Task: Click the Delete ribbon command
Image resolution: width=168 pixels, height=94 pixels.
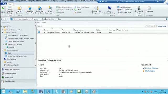Action: pos(78,13)
